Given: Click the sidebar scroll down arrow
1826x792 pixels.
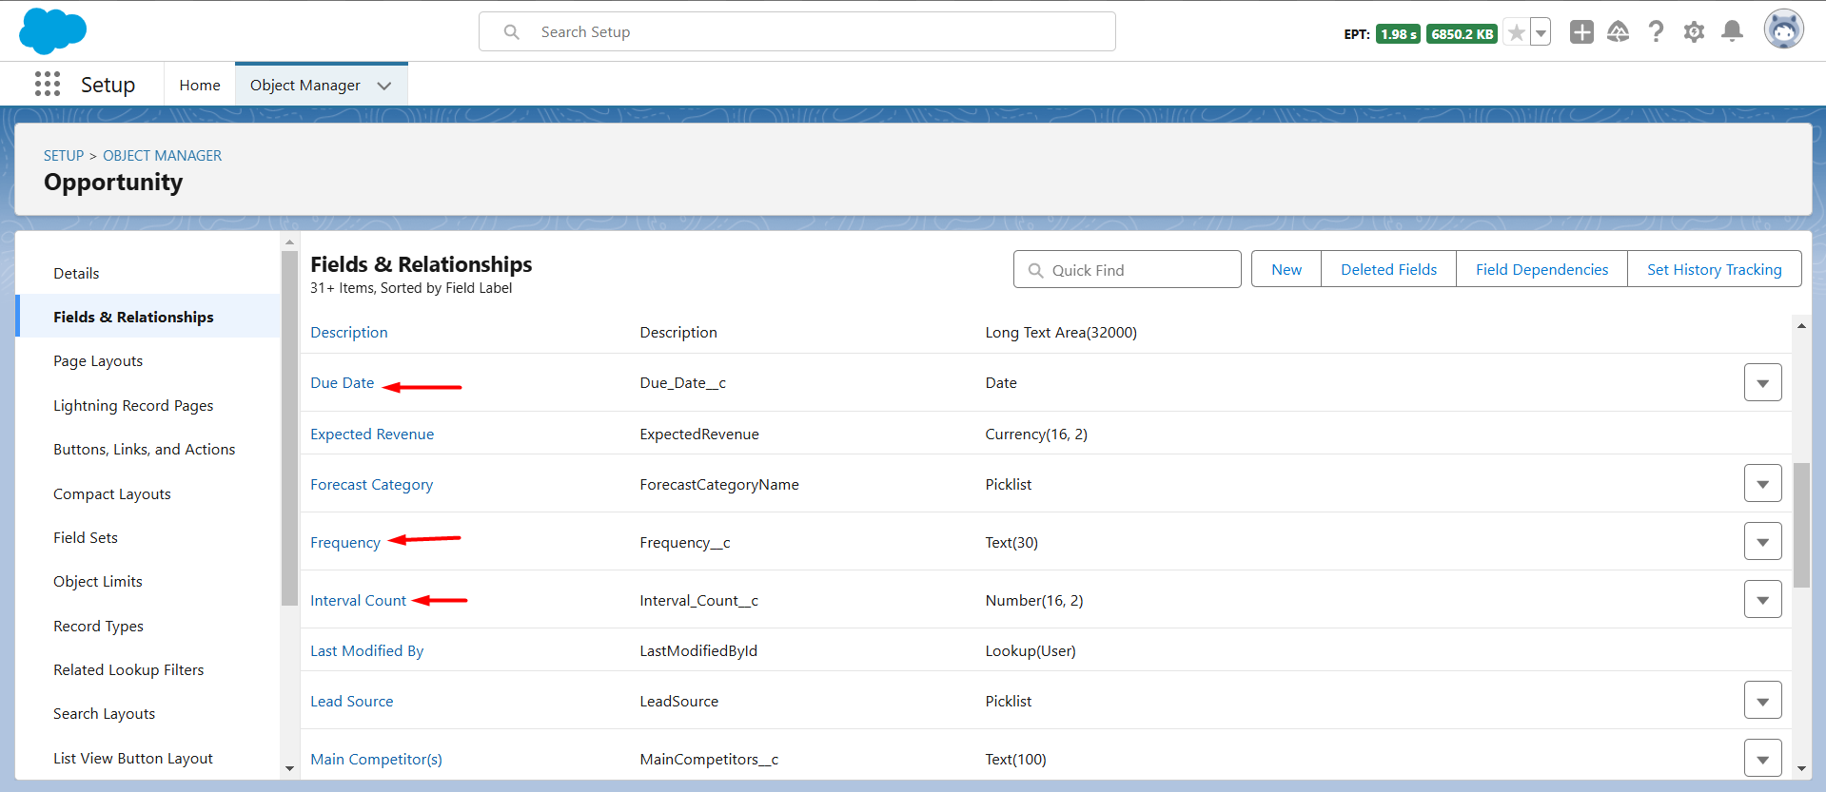Looking at the screenshot, I should 289,768.
